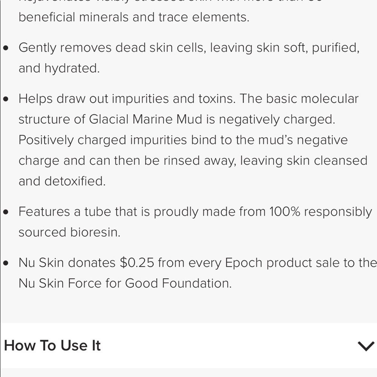Viewport: 377px width, 377px height.
Task: Click the bullet beside "Helps draw out impurities"
Action: pos(6,100)
